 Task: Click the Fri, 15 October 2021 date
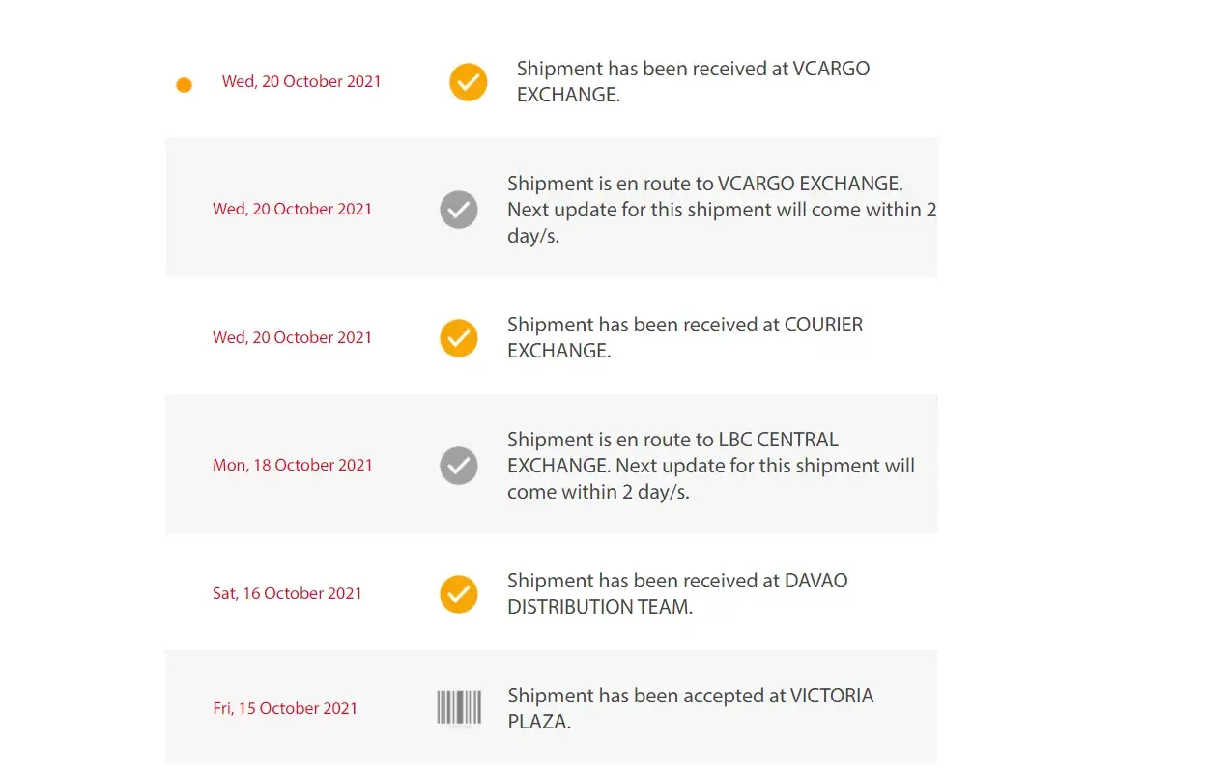(x=285, y=708)
